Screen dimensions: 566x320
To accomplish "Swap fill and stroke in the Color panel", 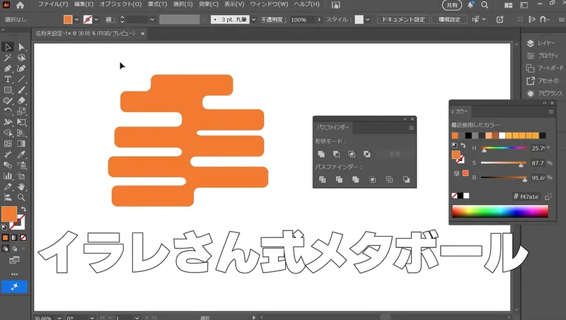I will point(463,146).
